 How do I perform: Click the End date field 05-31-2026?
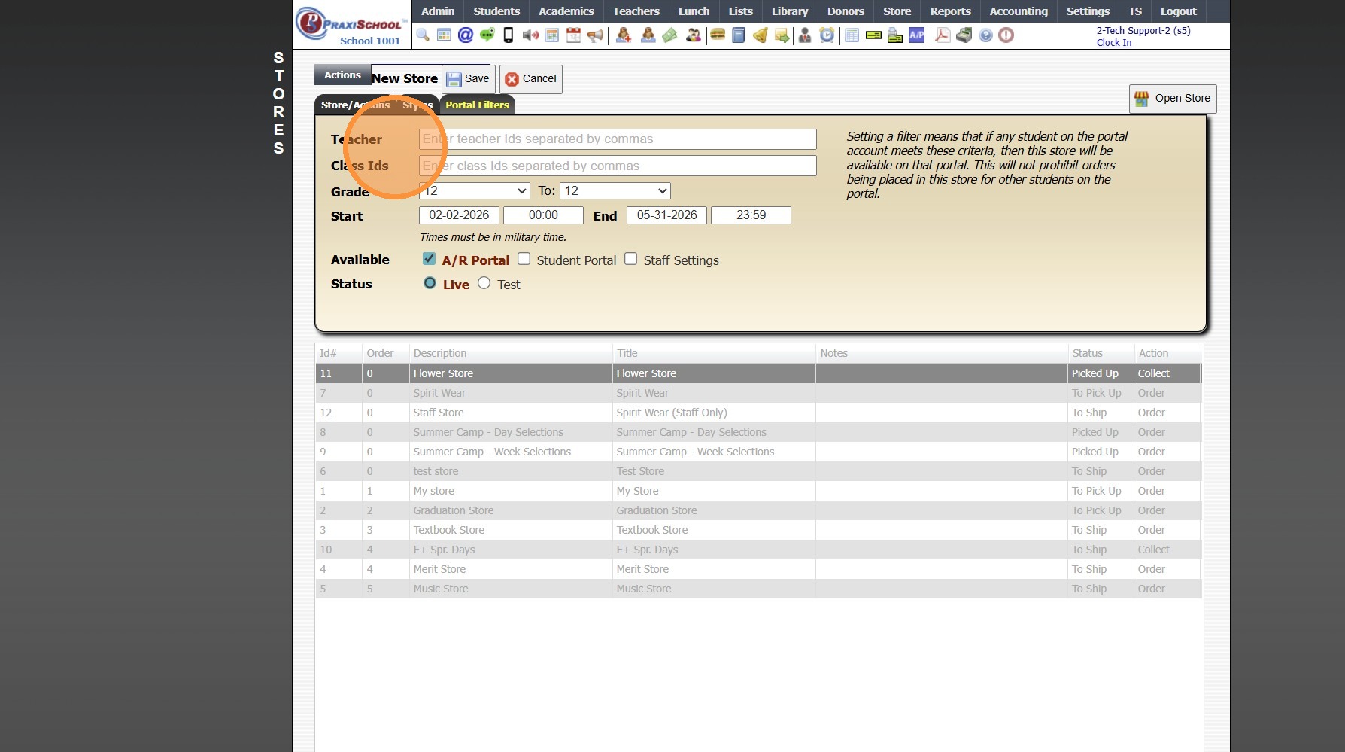coord(666,215)
